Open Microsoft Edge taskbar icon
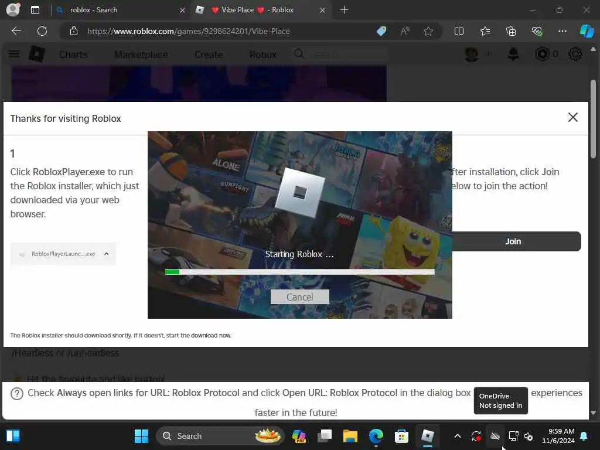The height and width of the screenshot is (450, 600). click(376, 436)
